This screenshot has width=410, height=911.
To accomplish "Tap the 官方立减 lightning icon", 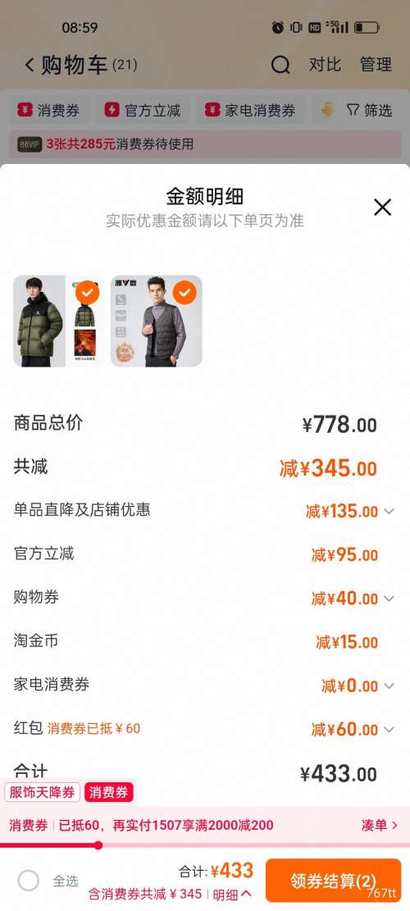I will [x=112, y=111].
